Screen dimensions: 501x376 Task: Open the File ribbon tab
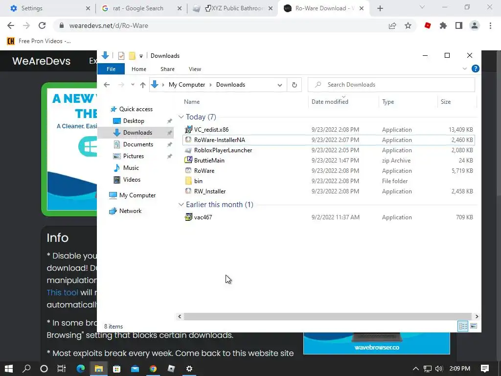click(111, 69)
